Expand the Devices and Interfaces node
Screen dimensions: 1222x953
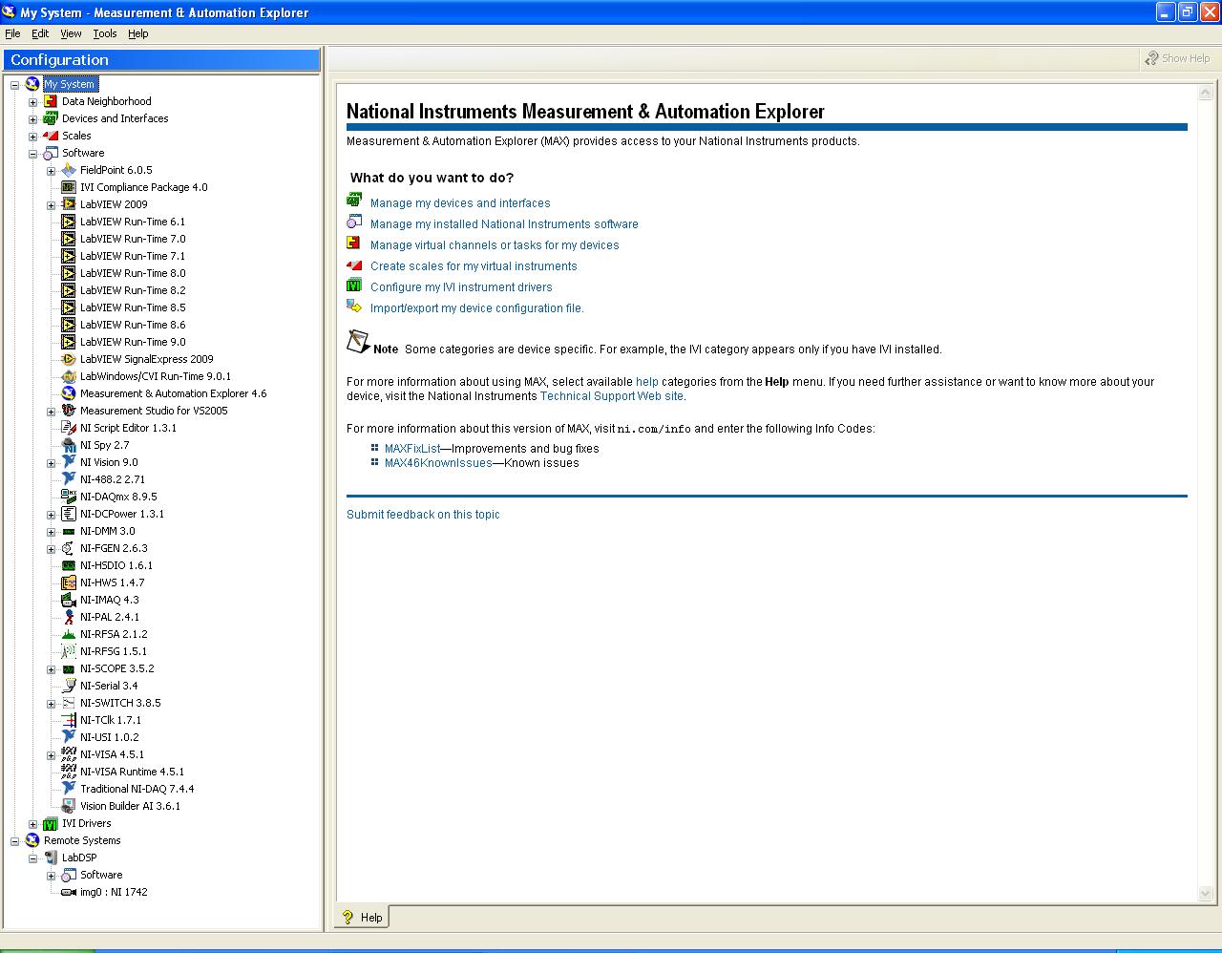click(x=32, y=119)
